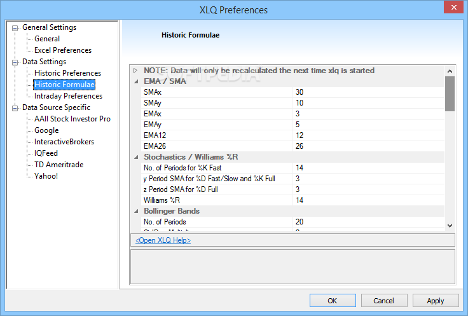
Task: Confirm settings with the OK button
Action: click(x=333, y=301)
